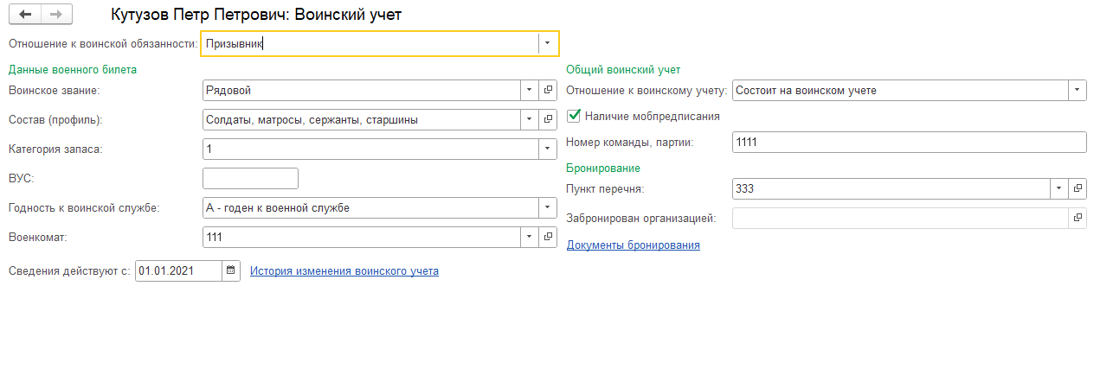Open the Забронирован организацией record icon
The width and height of the screenshot is (1113, 375).
click(1078, 218)
